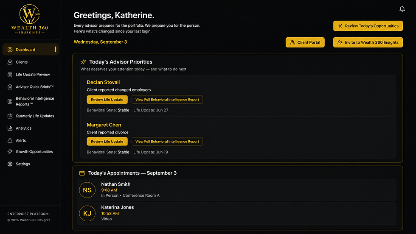Select the Katerina Jones appointment name
Screen dimensions: 416x234
118,207
